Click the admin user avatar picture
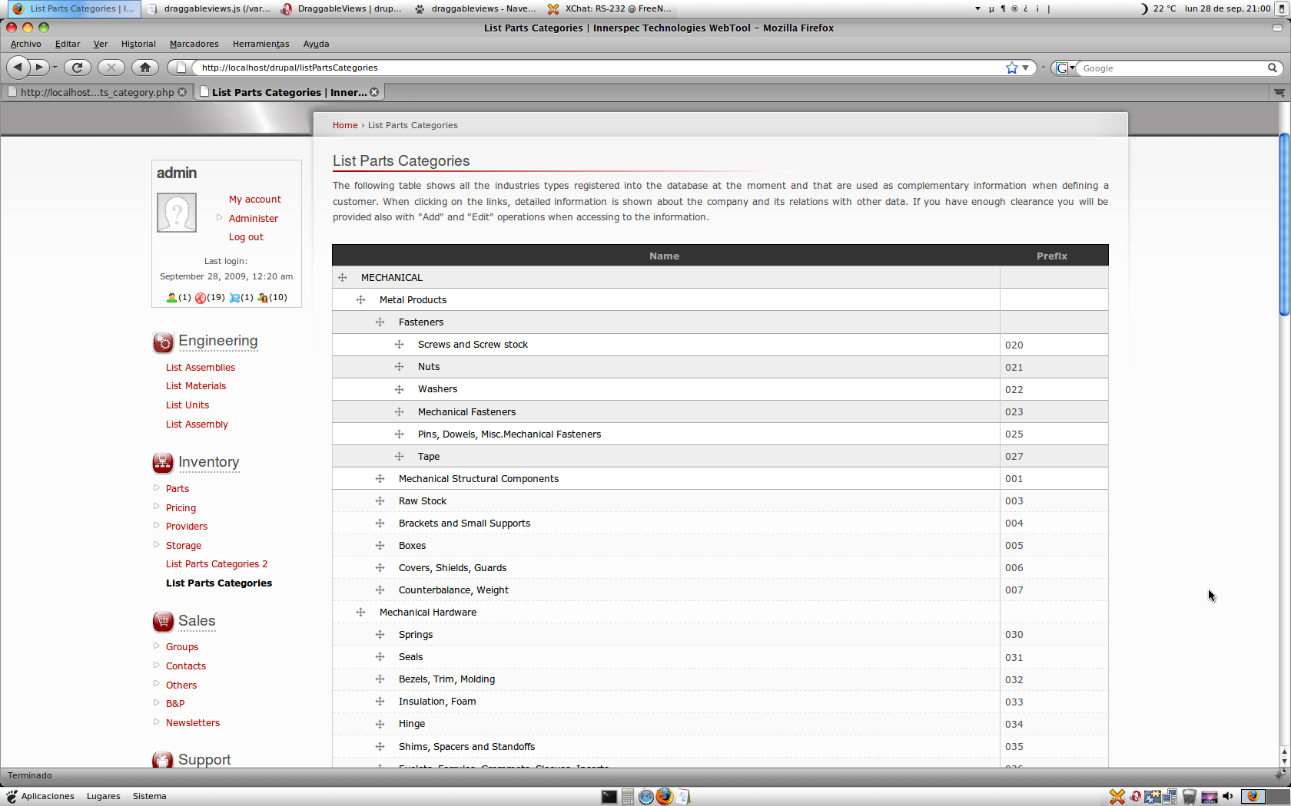1291x806 pixels. click(x=177, y=213)
